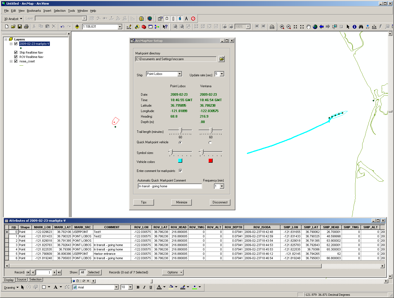Screen dimensions: 394x298
Task: Open Go To XY tool
Action: pyautogui.click(x=368, y=27)
